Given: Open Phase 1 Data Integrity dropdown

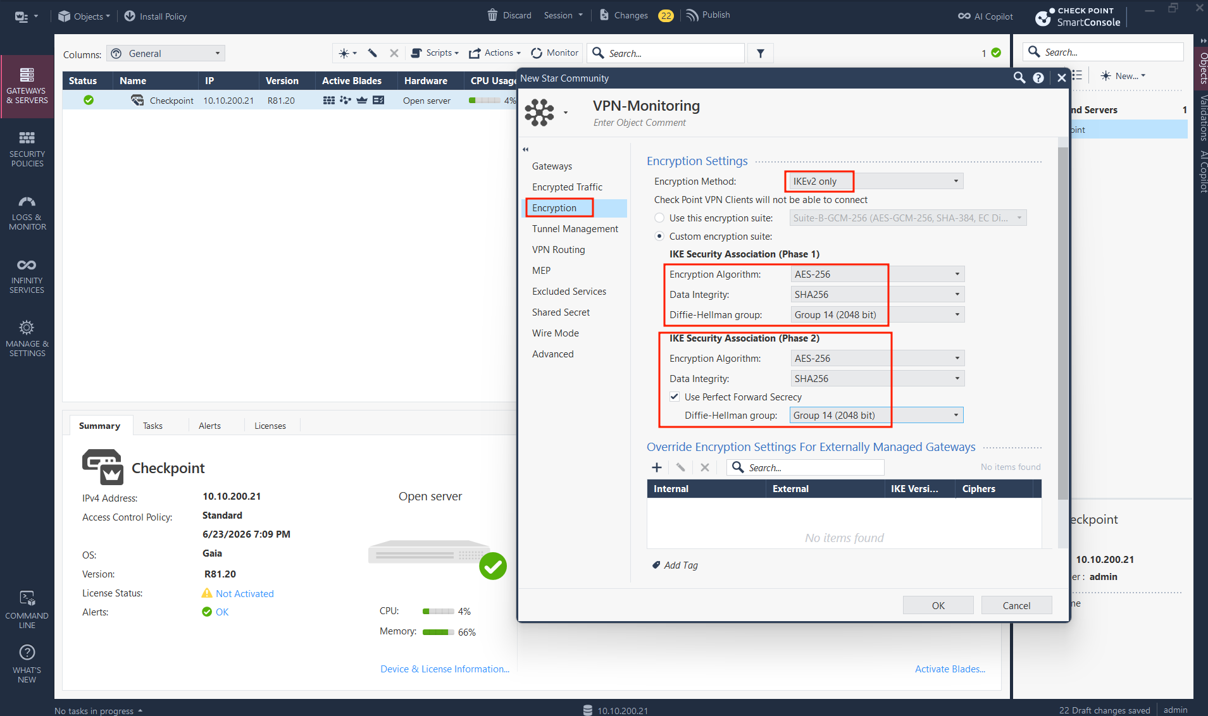Looking at the screenshot, I should point(877,295).
